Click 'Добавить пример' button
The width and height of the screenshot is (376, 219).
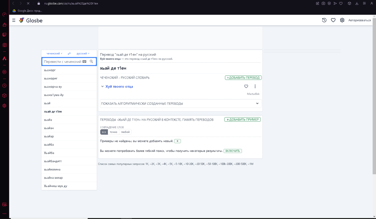(x=242, y=120)
